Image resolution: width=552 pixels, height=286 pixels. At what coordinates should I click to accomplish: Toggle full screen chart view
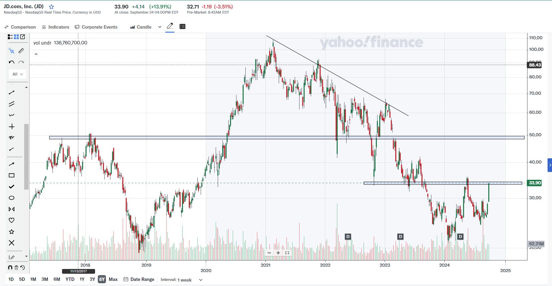pyautogui.click(x=287, y=253)
